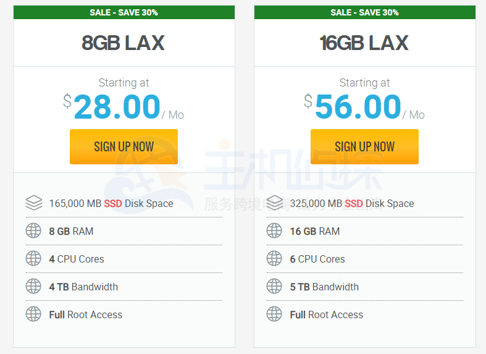
Task: Click the globe icon beside 4 TB Bandwidth
Action: point(33,287)
